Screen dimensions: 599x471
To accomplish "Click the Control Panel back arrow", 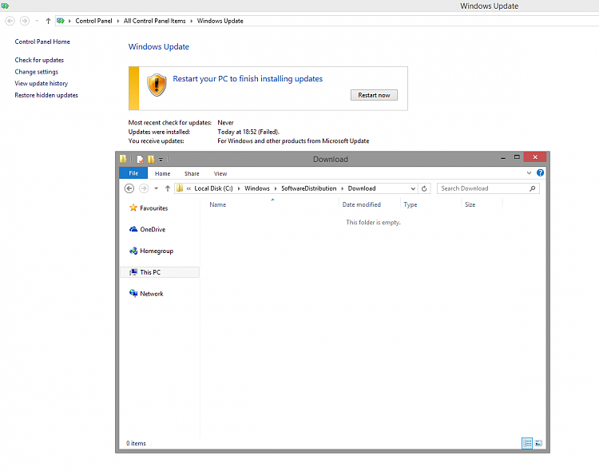I will pos(10,21).
